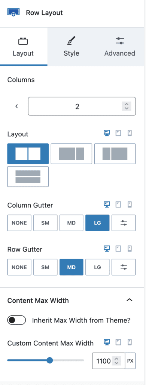The width and height of the screenshot is (146, 385).
Task: Choose the left-heavy two-column layout
Action: tap(72, 154)
